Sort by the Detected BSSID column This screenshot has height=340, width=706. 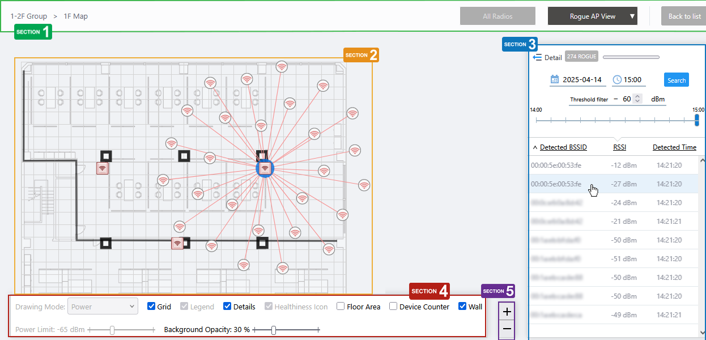pos(563,147)
